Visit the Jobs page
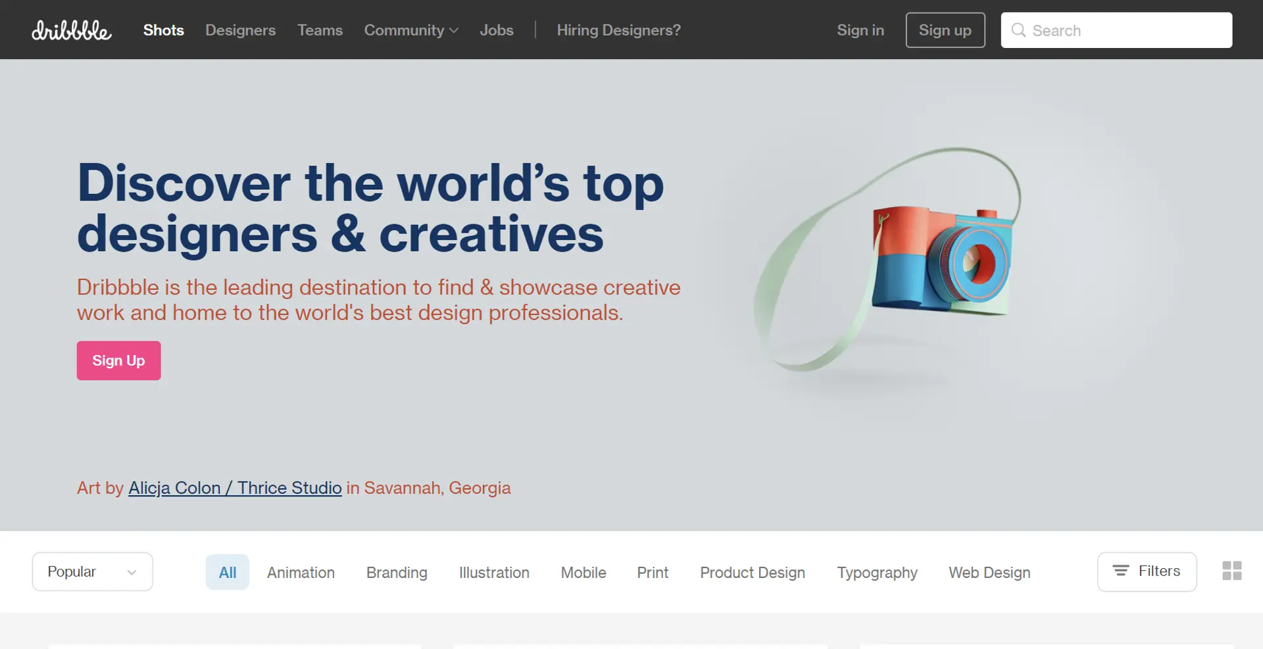 (x=496, y=30)
